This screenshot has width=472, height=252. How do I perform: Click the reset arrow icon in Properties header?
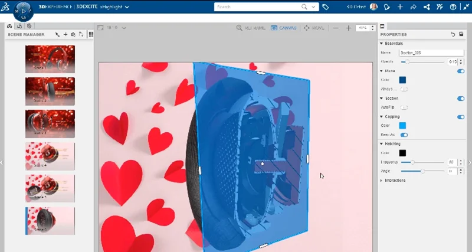[453, 34]
